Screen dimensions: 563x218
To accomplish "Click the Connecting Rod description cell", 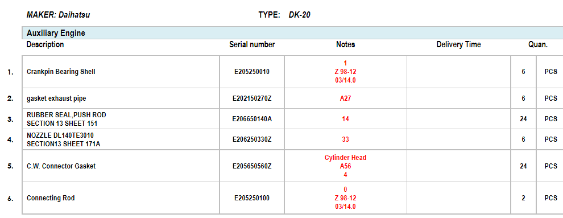I will tap(121, 198).
